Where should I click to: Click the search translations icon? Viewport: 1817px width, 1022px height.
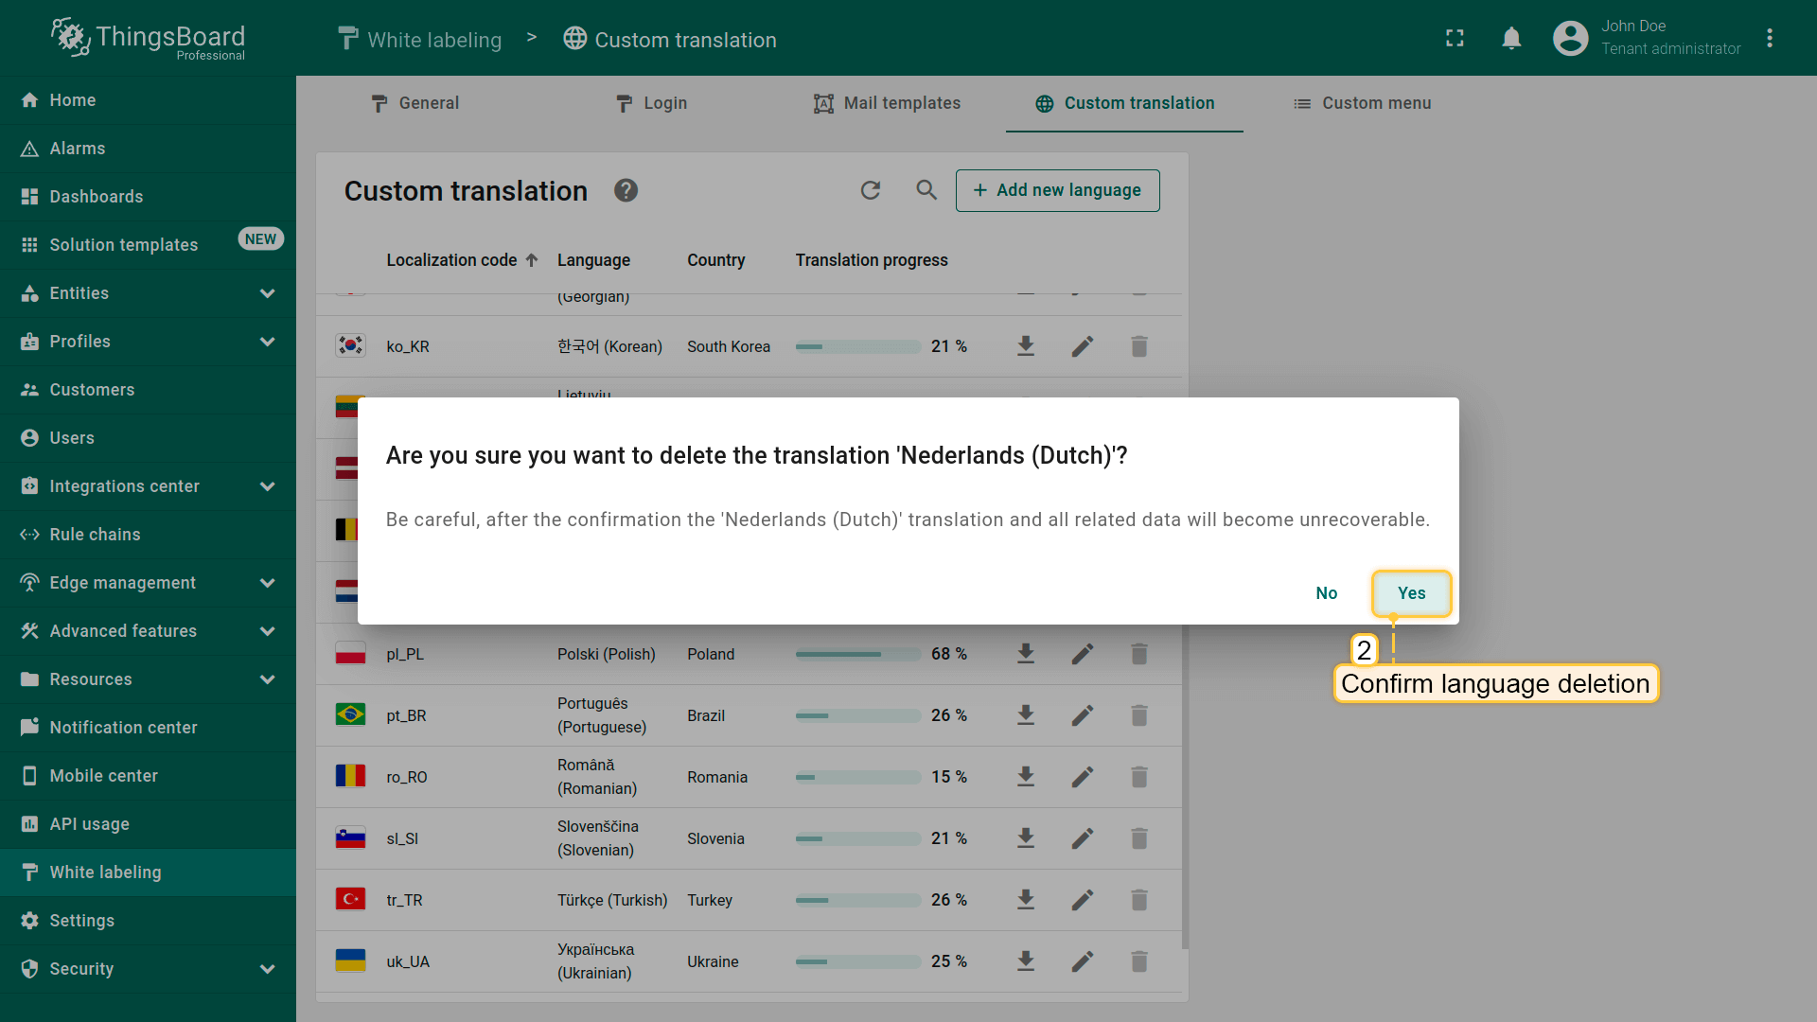click(926, 190)
